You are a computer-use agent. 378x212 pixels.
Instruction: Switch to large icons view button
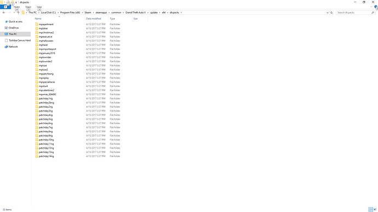(x=375, y=210)
